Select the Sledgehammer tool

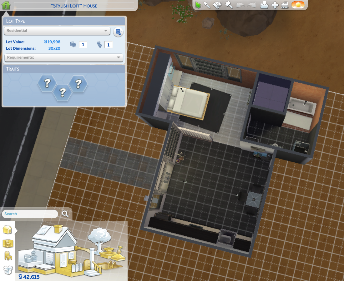coord(229,5)
